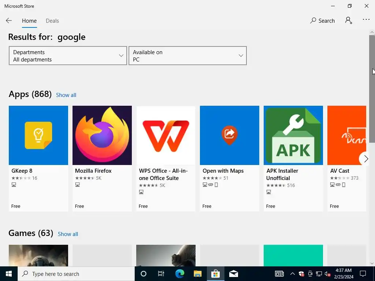Open News and interests tray icon

click(x=279, y=274)
